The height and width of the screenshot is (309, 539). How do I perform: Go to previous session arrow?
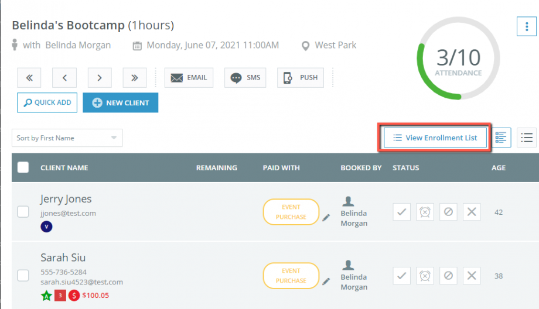64,78
